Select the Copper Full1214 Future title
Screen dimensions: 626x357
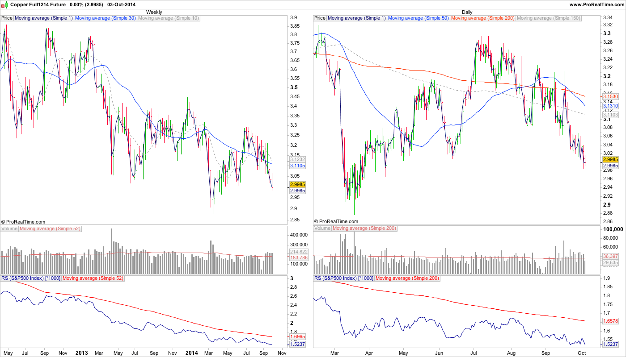tap(38, 4)
